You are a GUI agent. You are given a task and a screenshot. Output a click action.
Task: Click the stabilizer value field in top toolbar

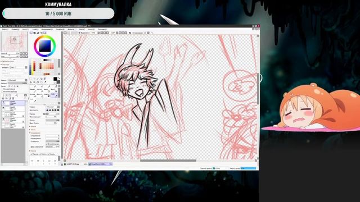click(145, 33)
